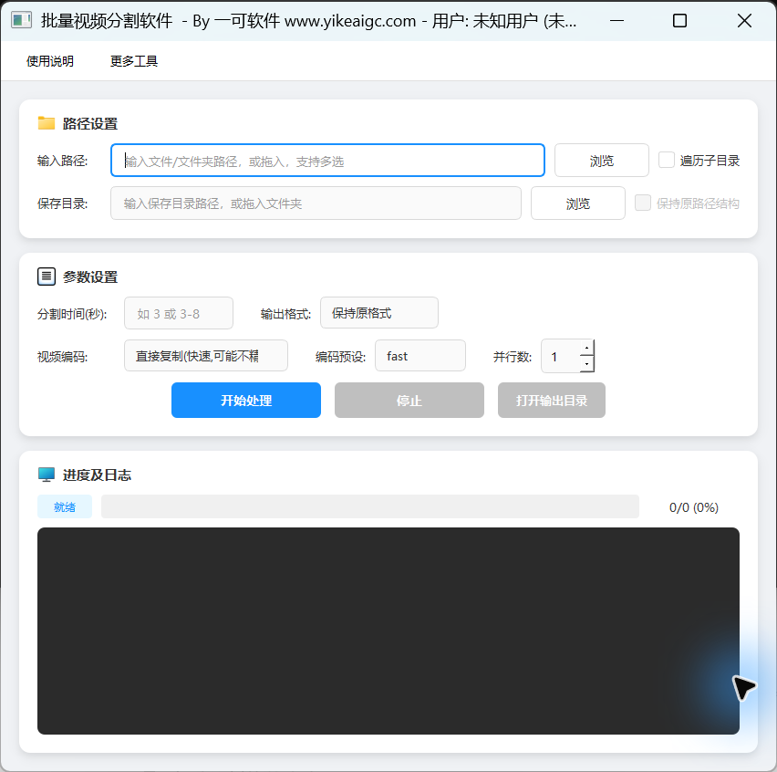The image size is (777, 772).
Task: Open the 编码预设 fast dropdown
Action: [x=420, y=356]
